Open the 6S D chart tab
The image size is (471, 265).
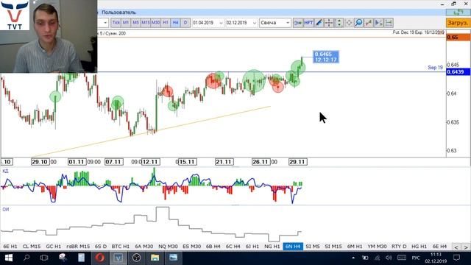[101, 247]
